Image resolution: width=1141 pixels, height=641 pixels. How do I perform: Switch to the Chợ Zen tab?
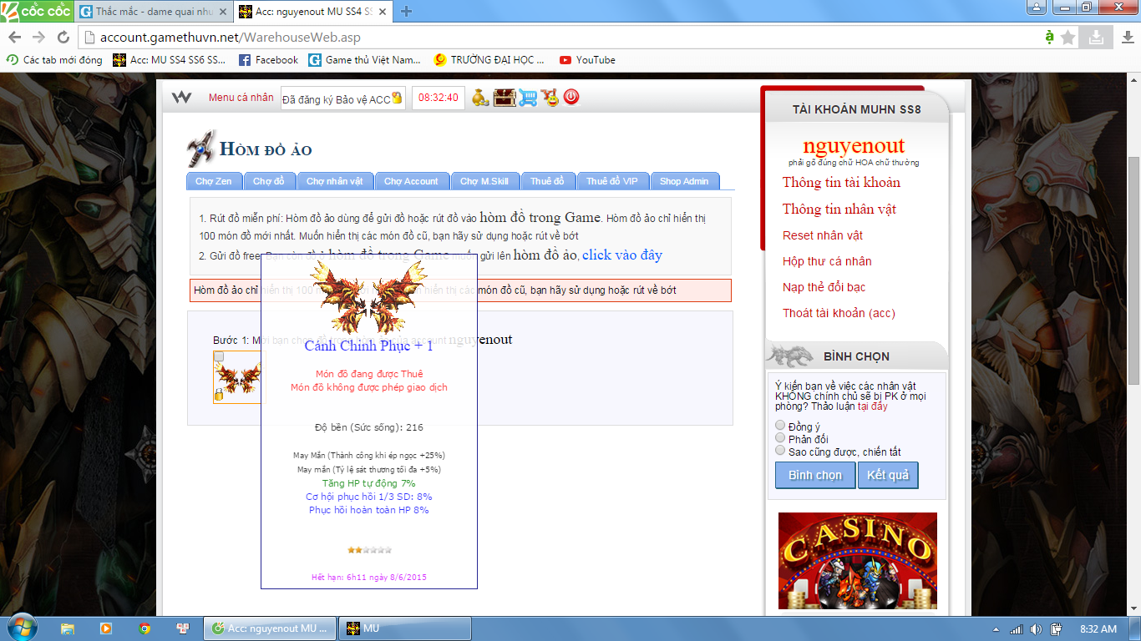pos(214,181)
